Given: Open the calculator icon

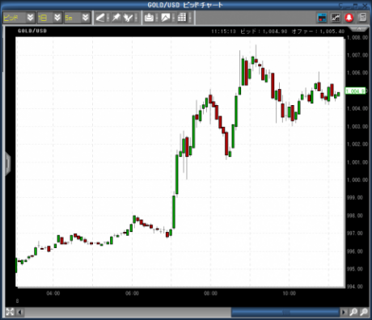Looking at the screenshot, I should [x=362, y=18].
